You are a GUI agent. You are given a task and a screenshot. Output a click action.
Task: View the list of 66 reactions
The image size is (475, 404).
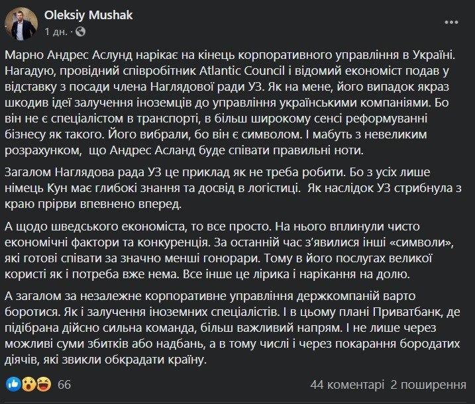(64, 385)
